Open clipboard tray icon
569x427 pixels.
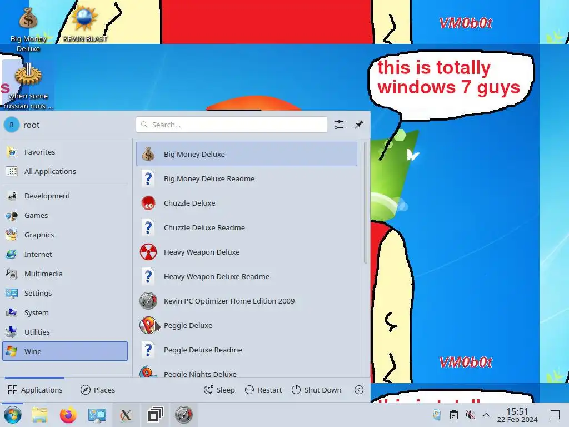click(453, 415)
